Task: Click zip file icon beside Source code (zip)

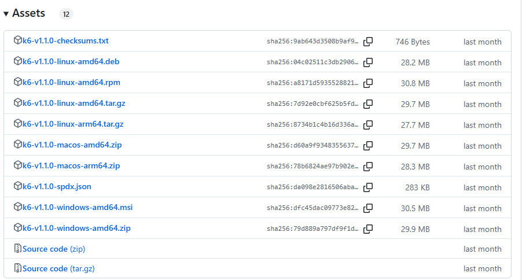Action: point(18,248)
